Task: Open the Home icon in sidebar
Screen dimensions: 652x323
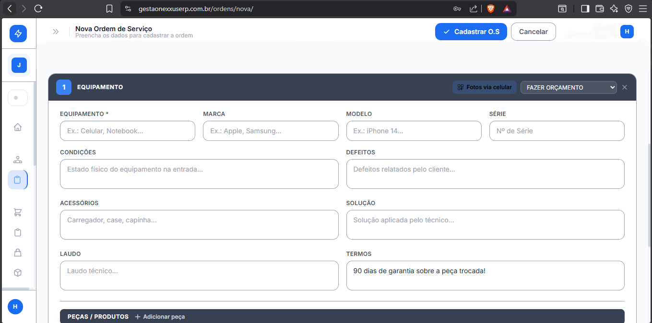Action: (x=18, y=127)
